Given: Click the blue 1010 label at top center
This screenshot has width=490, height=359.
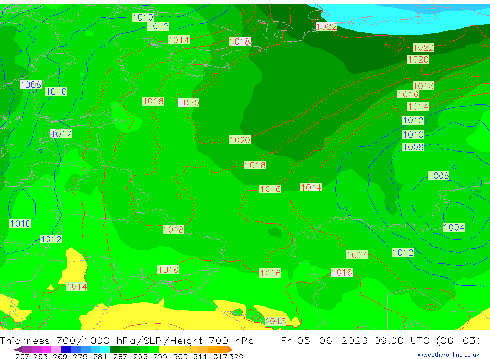Looking at the screenshot, I should tap(143, 17).
